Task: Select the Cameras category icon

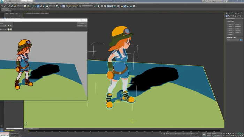Action: coord(233,16)
